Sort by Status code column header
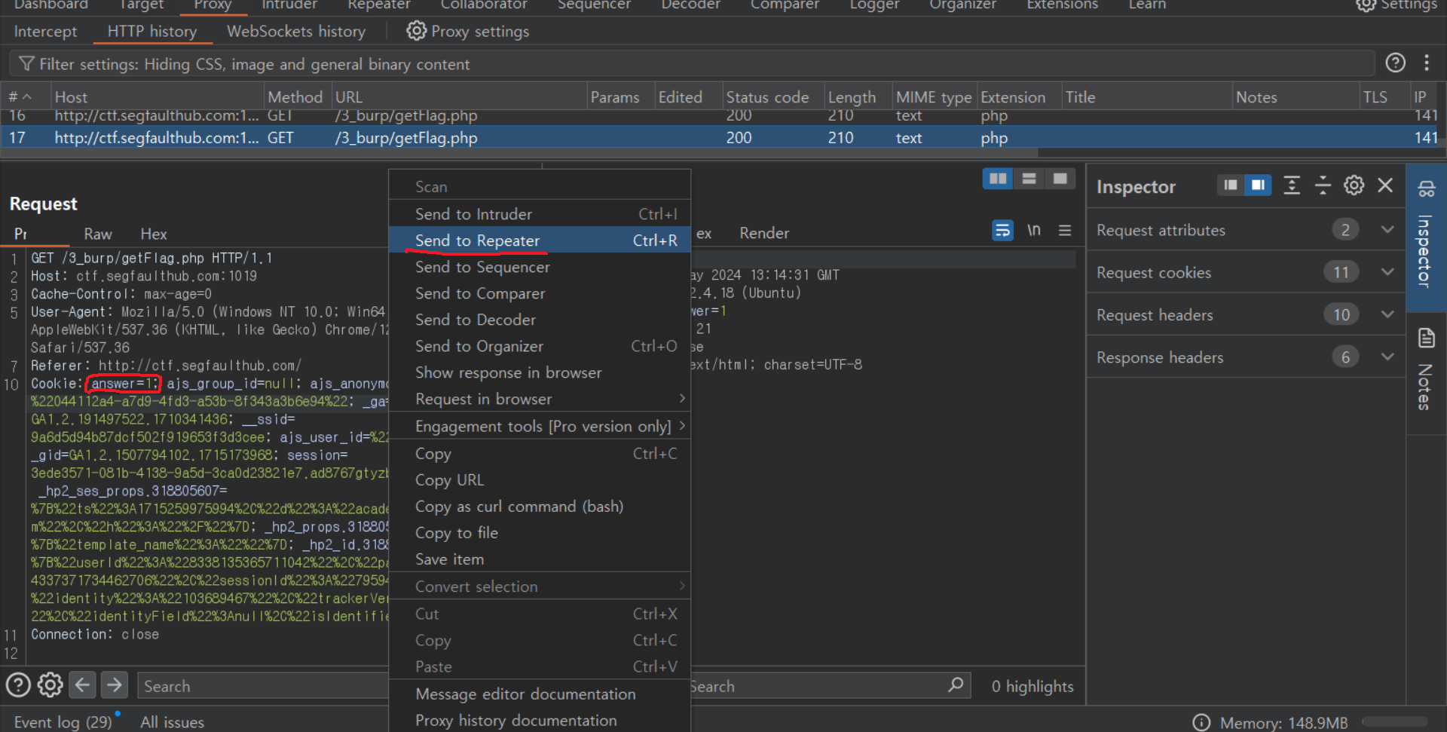The height and width of the screenshot is (732, 1447). pyautogui.click(x=772, y=96)
